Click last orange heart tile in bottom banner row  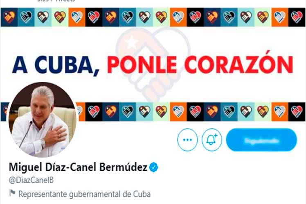(280, 111)
